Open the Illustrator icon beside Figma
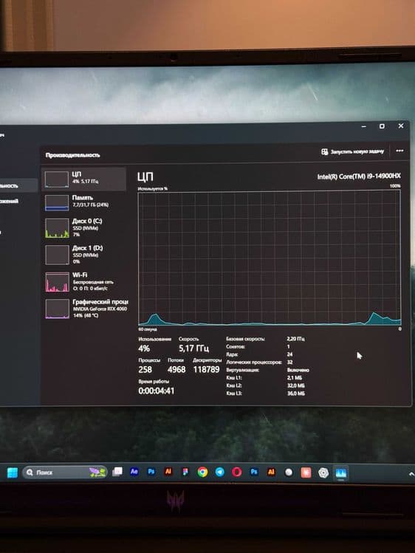The width and height of the screenshot is (415, 553). 168,472
